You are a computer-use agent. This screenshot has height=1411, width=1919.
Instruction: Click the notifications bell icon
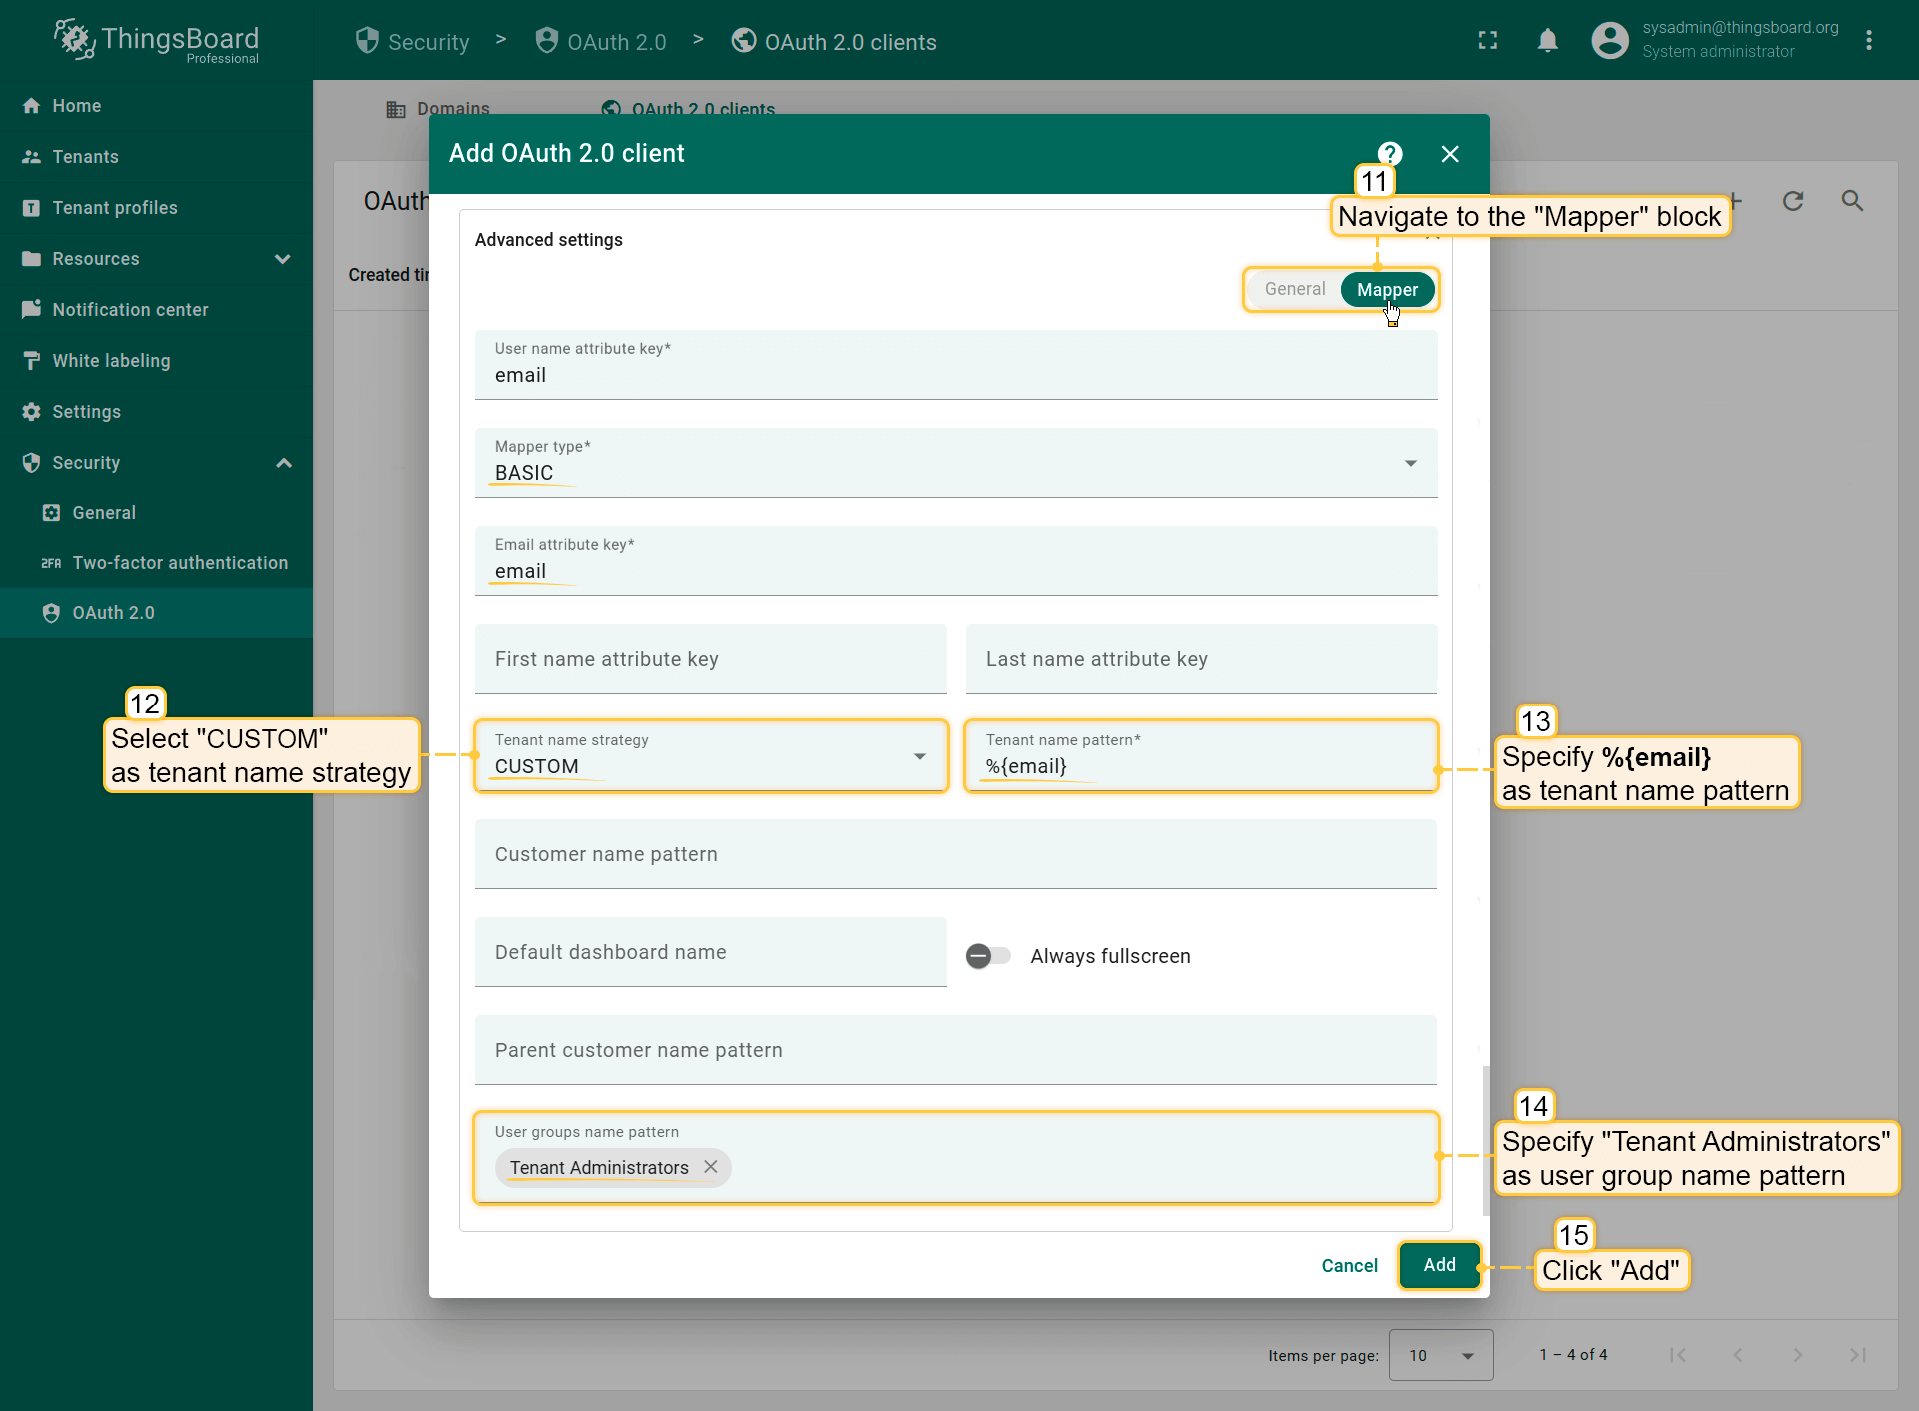1547,40
